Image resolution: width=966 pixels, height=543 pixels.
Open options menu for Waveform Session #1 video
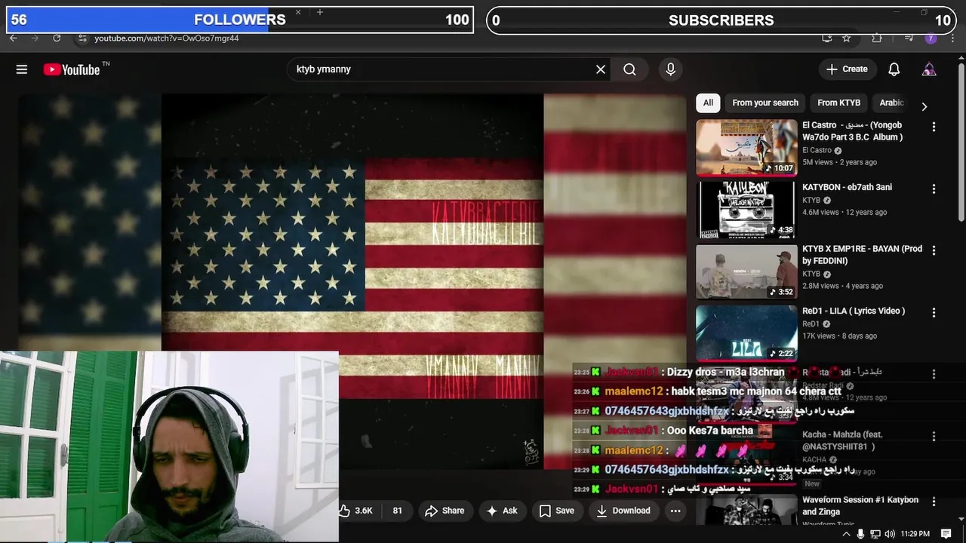click(934, 502)
